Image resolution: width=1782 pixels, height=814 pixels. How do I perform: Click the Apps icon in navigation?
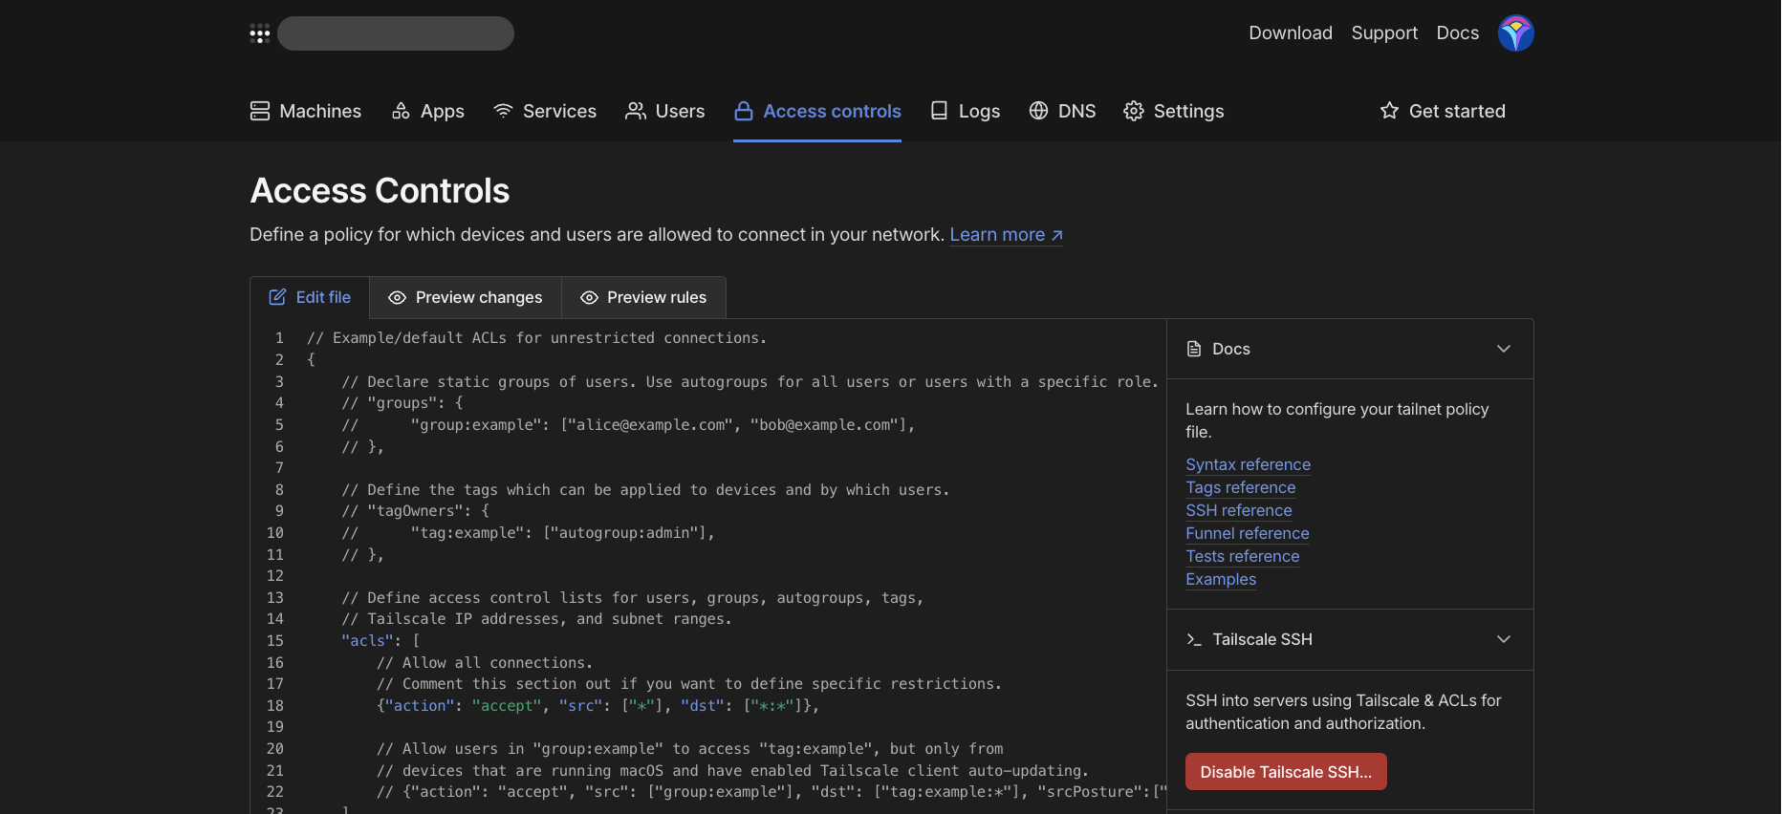(x=402, y=112)
